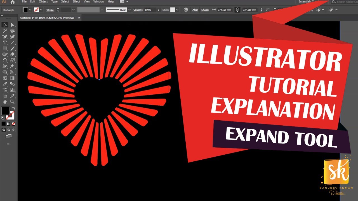Select the Direct Selection tool
This screenshot has width=358, height=201.
[x=12, y=25]
